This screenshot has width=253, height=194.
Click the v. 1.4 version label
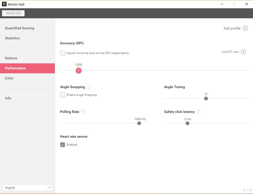click(x=247, y=190)
